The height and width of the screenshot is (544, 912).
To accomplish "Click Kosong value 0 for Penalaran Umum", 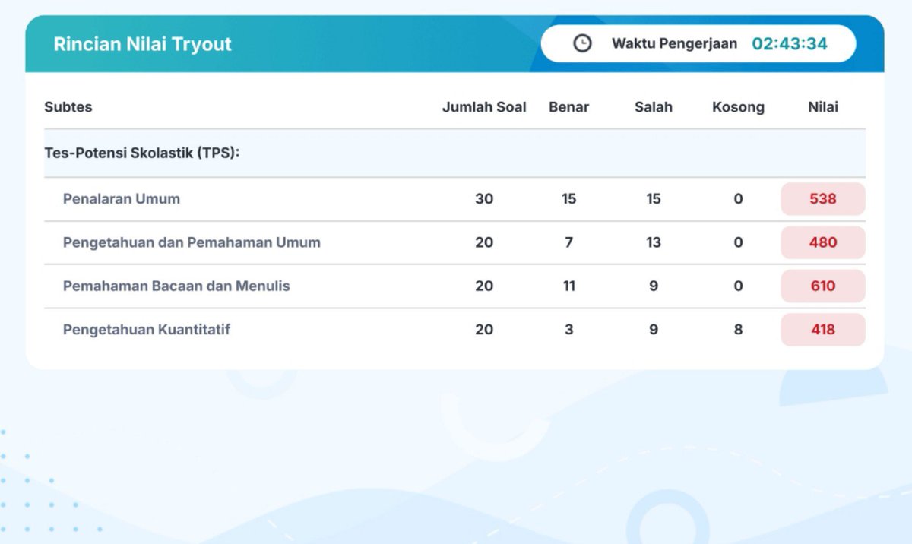I will click(738, 199).
